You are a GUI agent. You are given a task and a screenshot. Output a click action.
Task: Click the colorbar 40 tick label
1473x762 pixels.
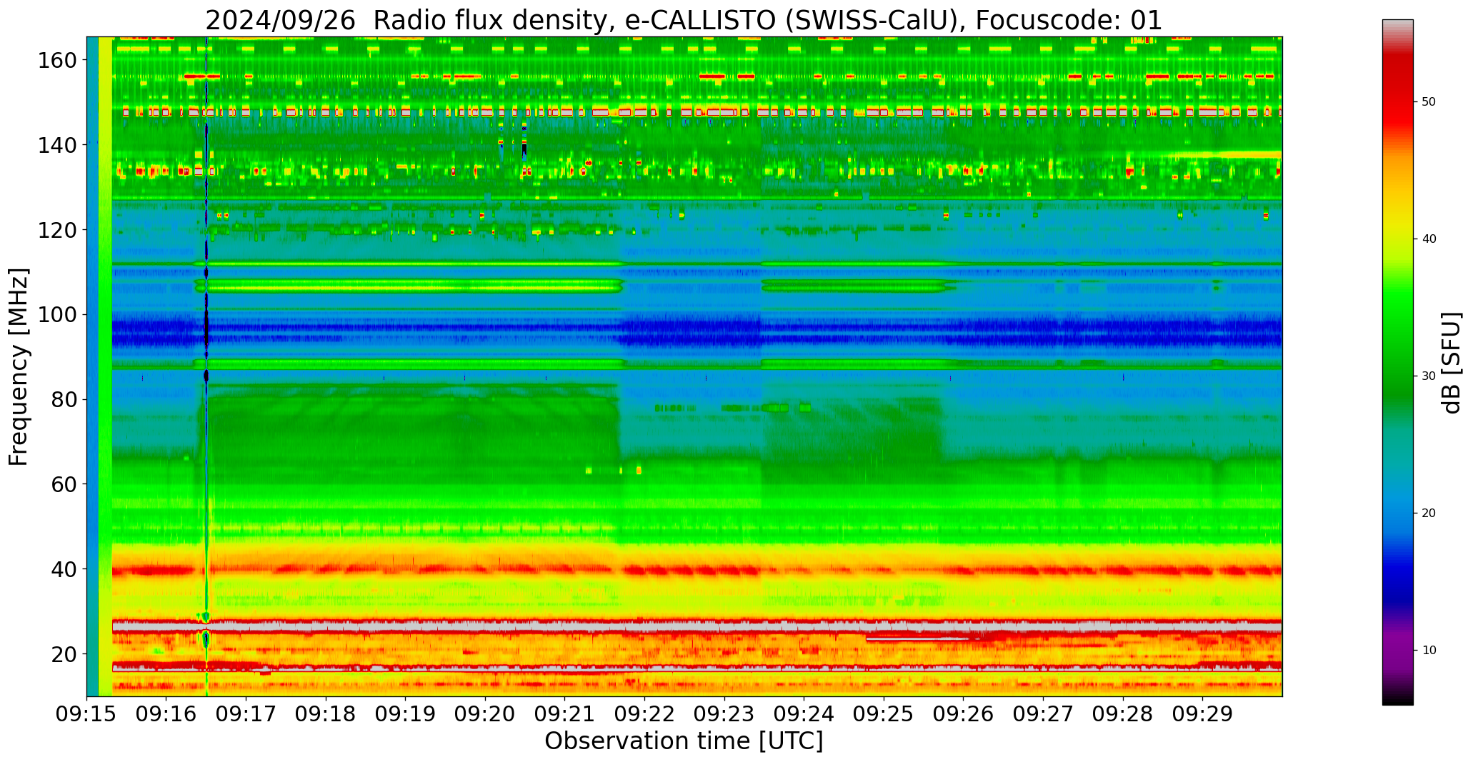[x=1429, y=239]
